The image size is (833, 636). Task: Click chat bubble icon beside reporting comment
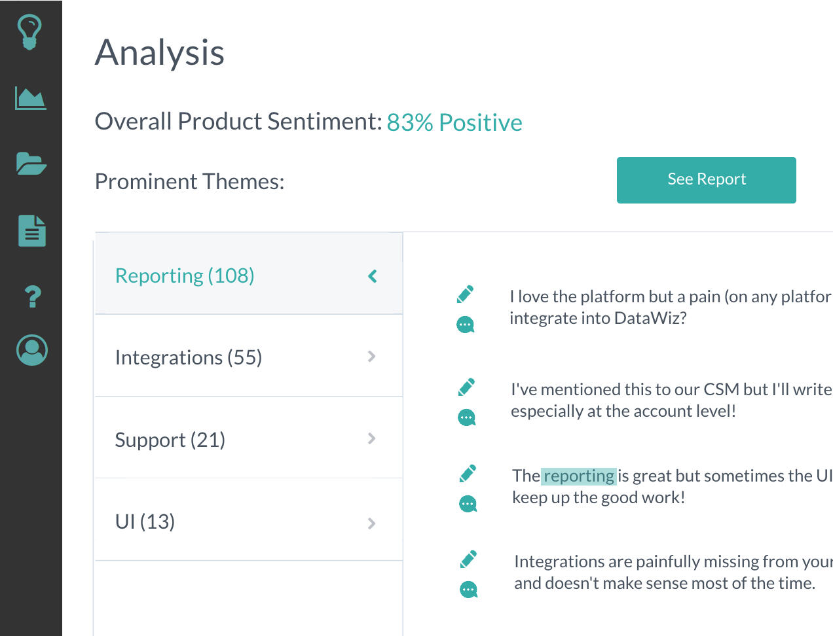tap(468, 504)
